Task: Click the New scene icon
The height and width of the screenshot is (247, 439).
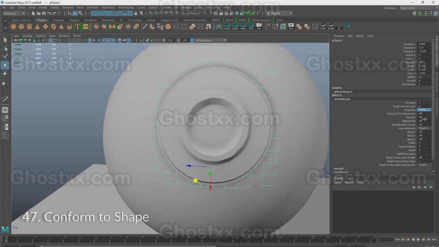Action: pos(33,13)
